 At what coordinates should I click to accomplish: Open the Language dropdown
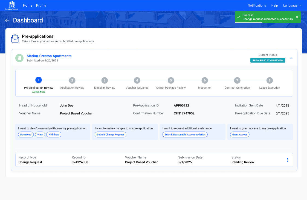pos(292,5)
